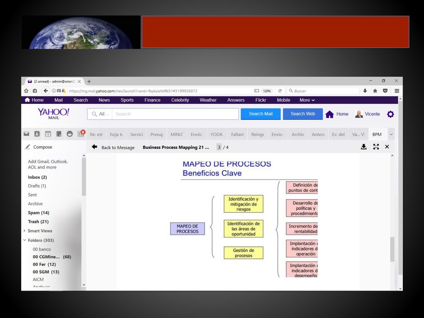Open the Inbox (2) folder
The image size is (424, 318).
click(x=37, y=177)
